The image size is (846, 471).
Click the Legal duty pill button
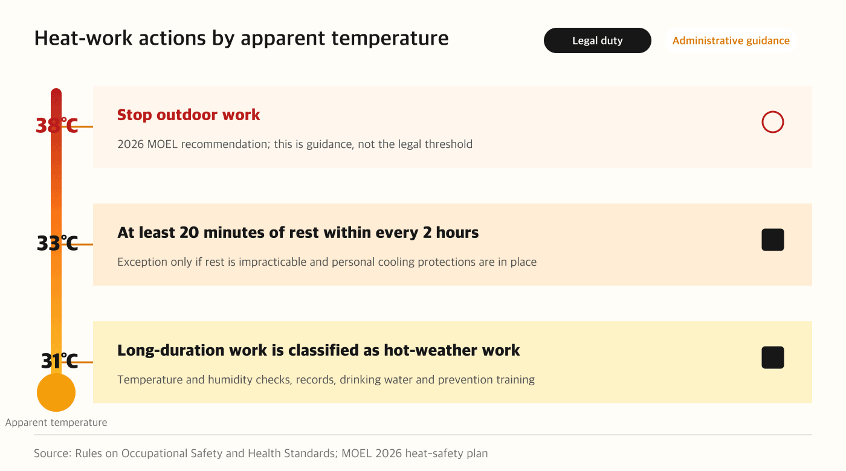598,40
